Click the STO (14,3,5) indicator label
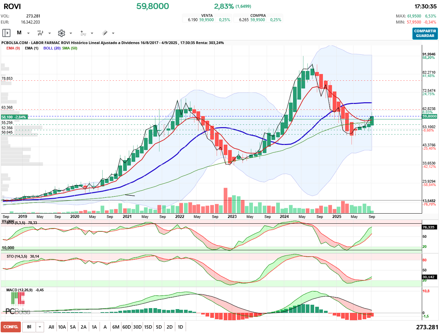The height and width of the screenshot is (334, 443). (x=17, y=256)
